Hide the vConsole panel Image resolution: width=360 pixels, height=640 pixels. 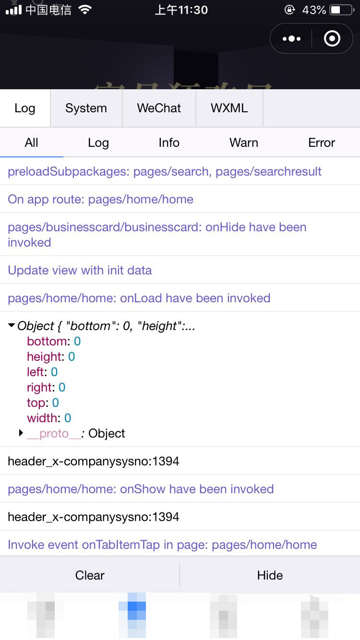pyautogui.click(x=270, y=575)
